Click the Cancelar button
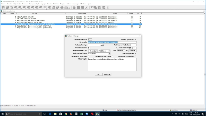206x116 pixels. (107, 74)
